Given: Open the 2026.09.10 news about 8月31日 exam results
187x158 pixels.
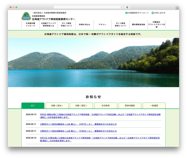Looking at the screenshot, I should (100, 139).
